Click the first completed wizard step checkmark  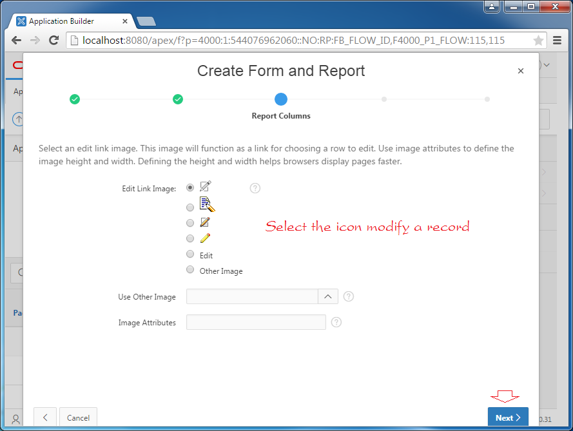point(75,99)
